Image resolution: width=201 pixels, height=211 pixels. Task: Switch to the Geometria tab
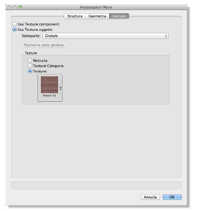coord(97,16)
